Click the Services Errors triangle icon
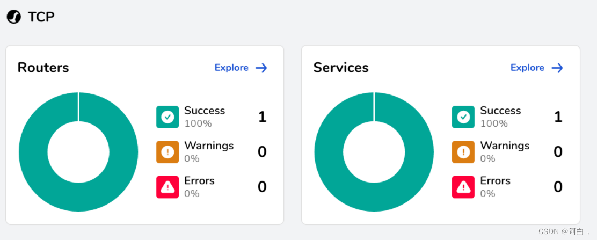Screen dimensions: 597x240 tap(463, 187)
